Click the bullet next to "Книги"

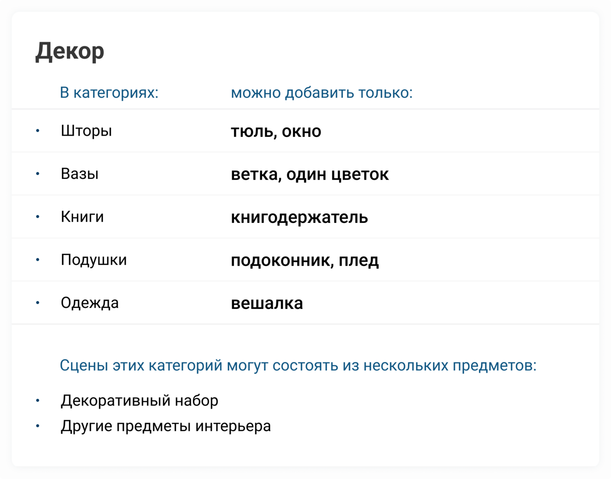pyautogui.click(x=38, y=217)
